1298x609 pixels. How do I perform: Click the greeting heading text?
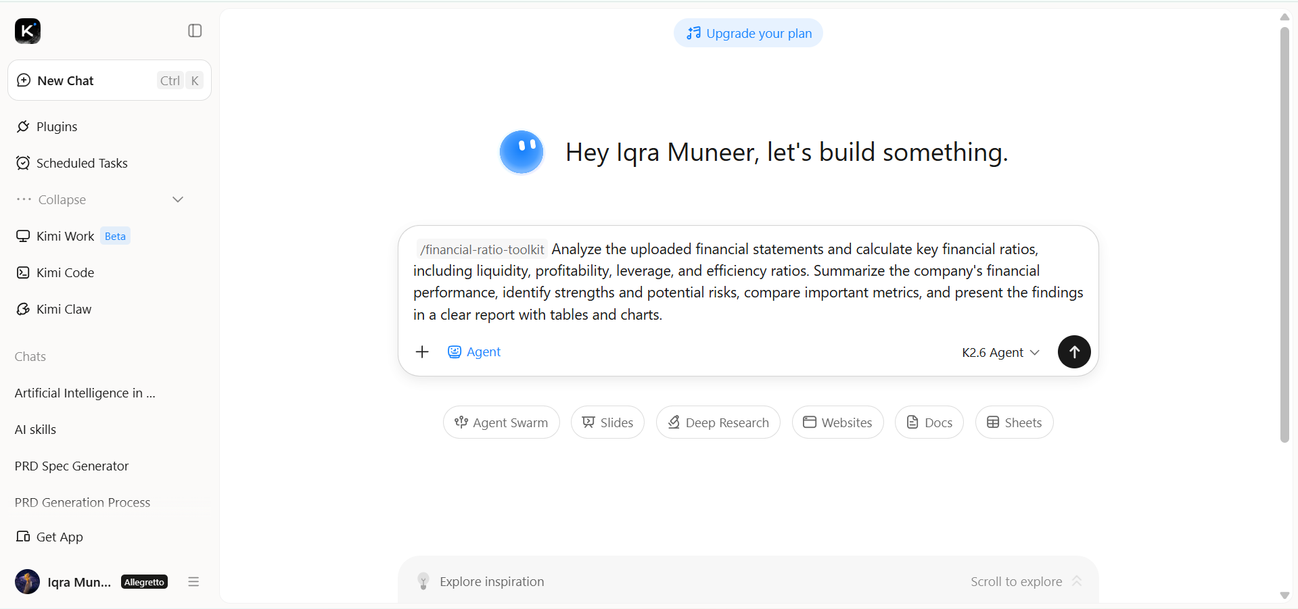[x=787, y=152]
